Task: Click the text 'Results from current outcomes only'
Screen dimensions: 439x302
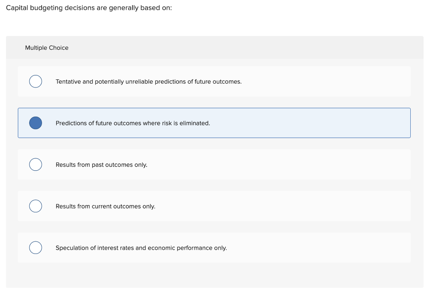Action: coord(105,206)
